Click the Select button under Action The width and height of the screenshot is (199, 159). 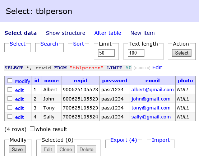pyautogui.click(x=182, y=53)
